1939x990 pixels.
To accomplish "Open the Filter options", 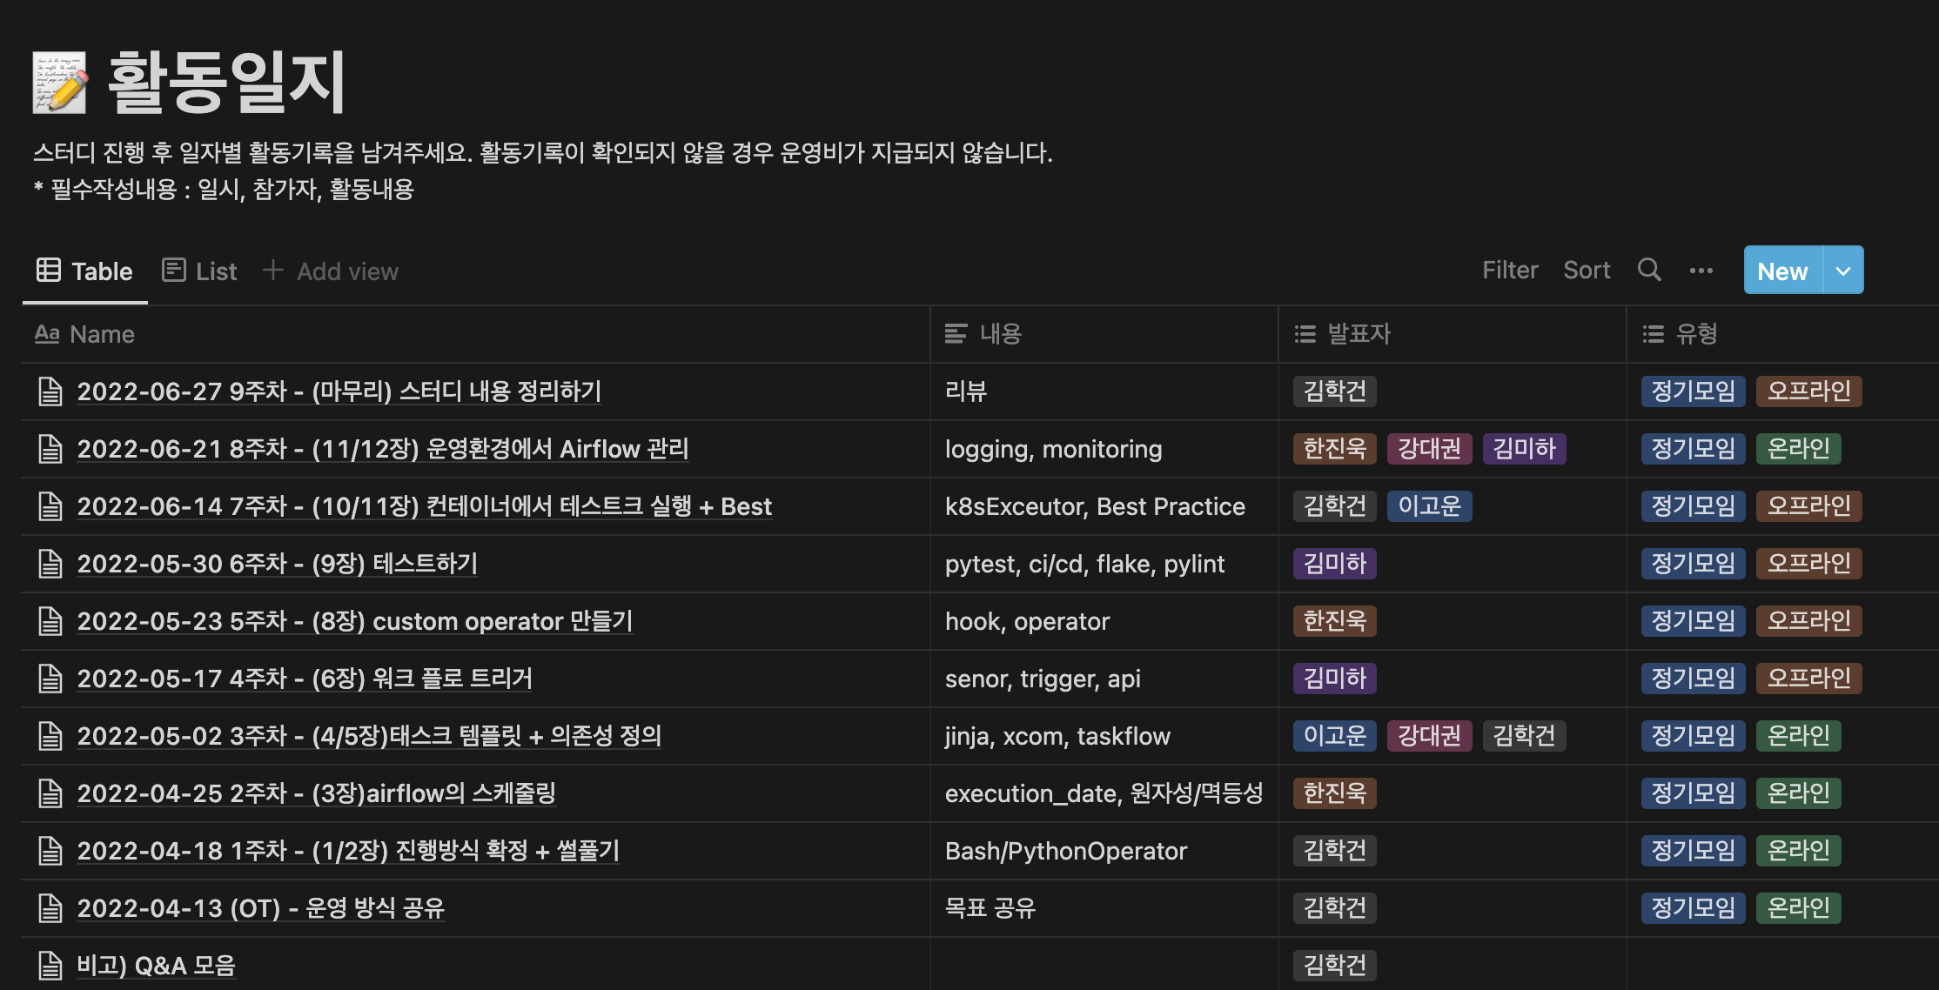I will 1509,271.
